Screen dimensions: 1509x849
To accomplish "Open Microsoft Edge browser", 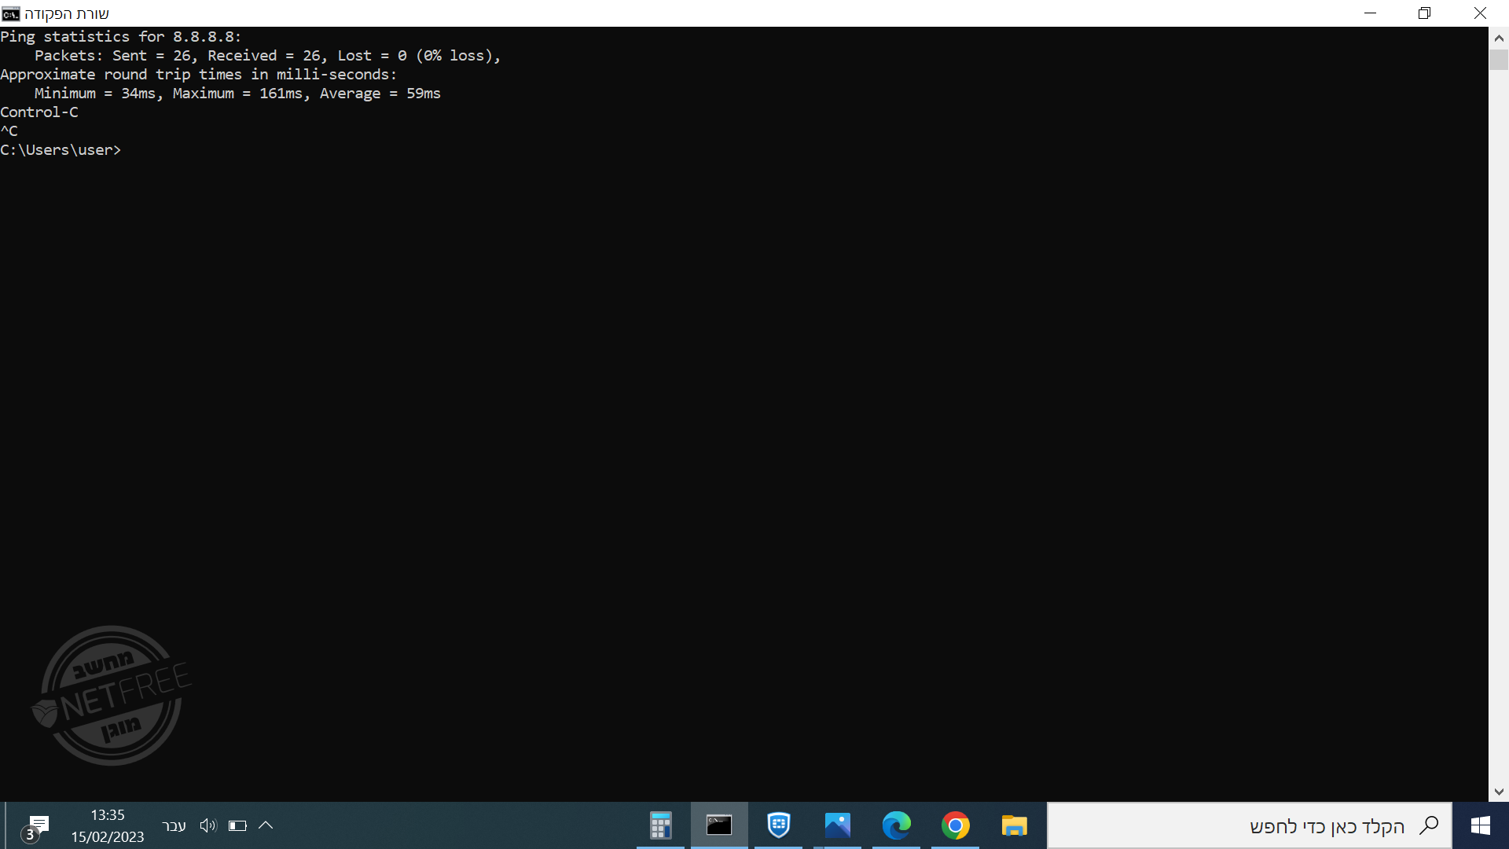I will 896,825.
